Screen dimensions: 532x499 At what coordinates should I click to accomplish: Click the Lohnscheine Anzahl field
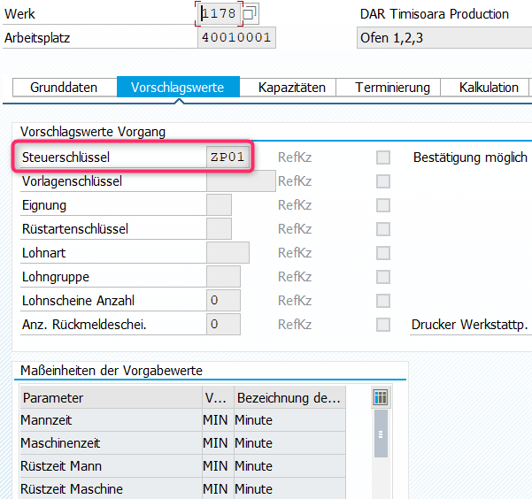[224, 301]
